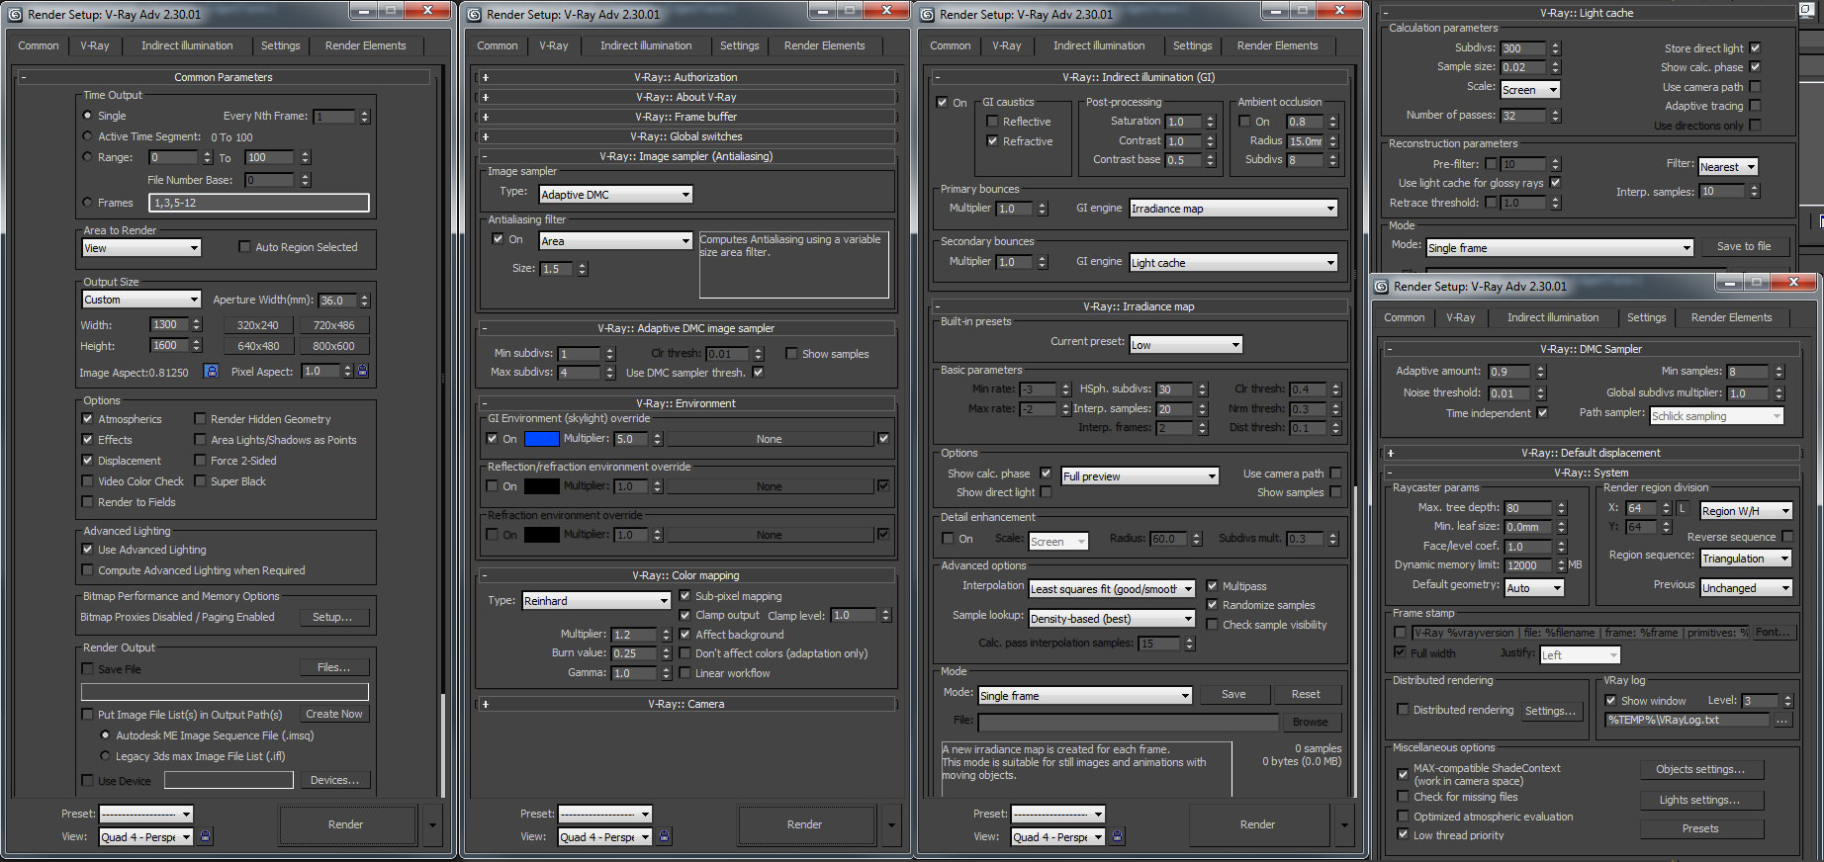Expand the V-Ray:: Authorization rollout

(x=685, y=77)
